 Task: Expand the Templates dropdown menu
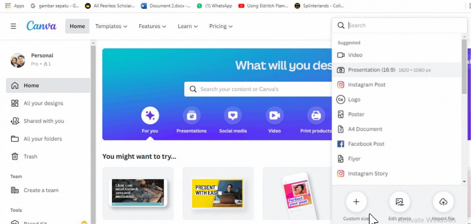(x=111, y=26)
